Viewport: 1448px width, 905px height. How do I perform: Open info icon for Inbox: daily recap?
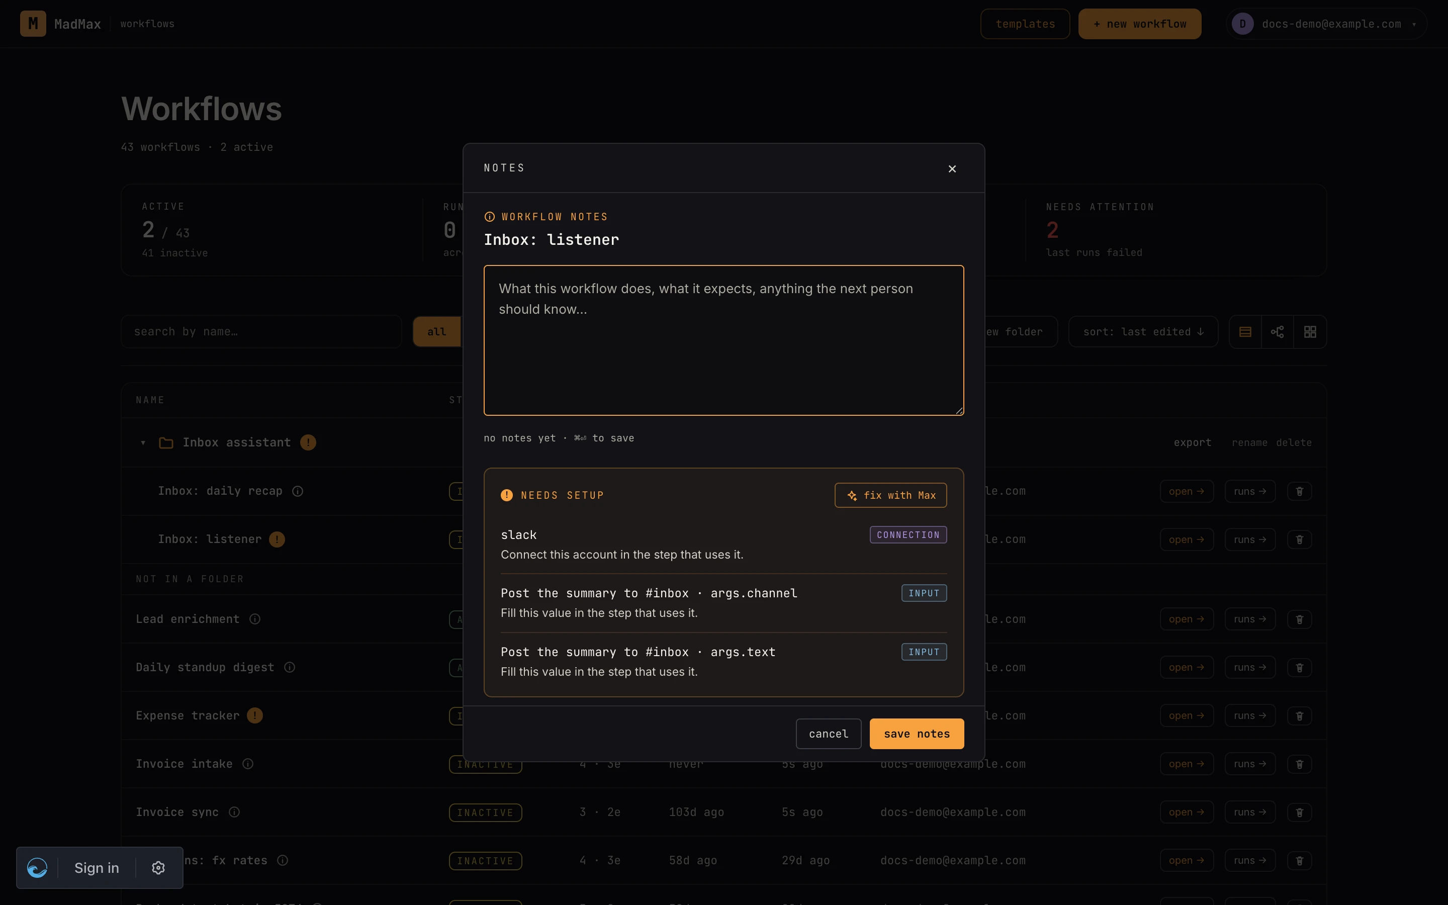297,491
